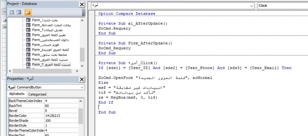Open the Procedure dropdown showing Click
This screenshot has width=308, height=136.
tap(283, 6)
